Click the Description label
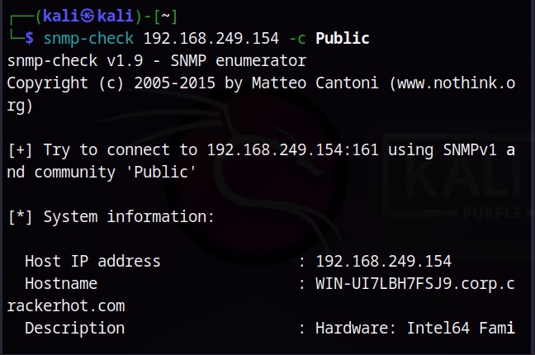Viewport: 535px width, 355px height. [x=75, y=329]
